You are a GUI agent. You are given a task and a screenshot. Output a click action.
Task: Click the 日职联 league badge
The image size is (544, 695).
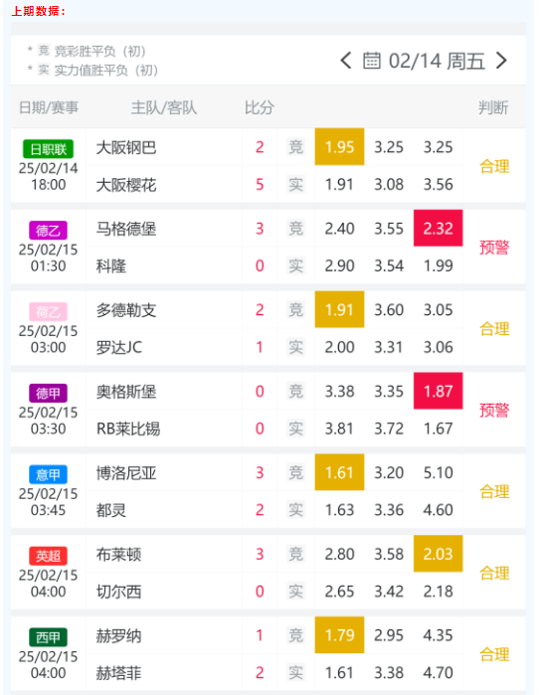[x=48, y=149]
